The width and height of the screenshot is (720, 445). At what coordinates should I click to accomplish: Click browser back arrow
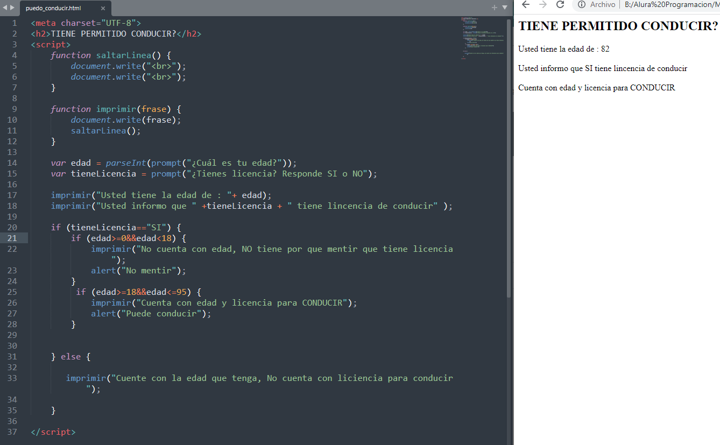tap(526, 4)
